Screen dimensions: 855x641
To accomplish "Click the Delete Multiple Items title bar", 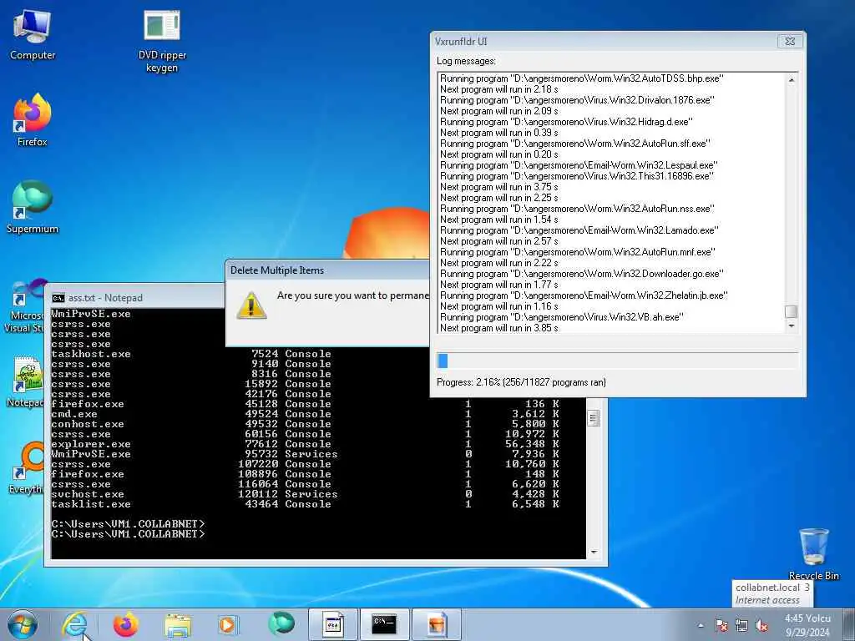I will [327, 270].
